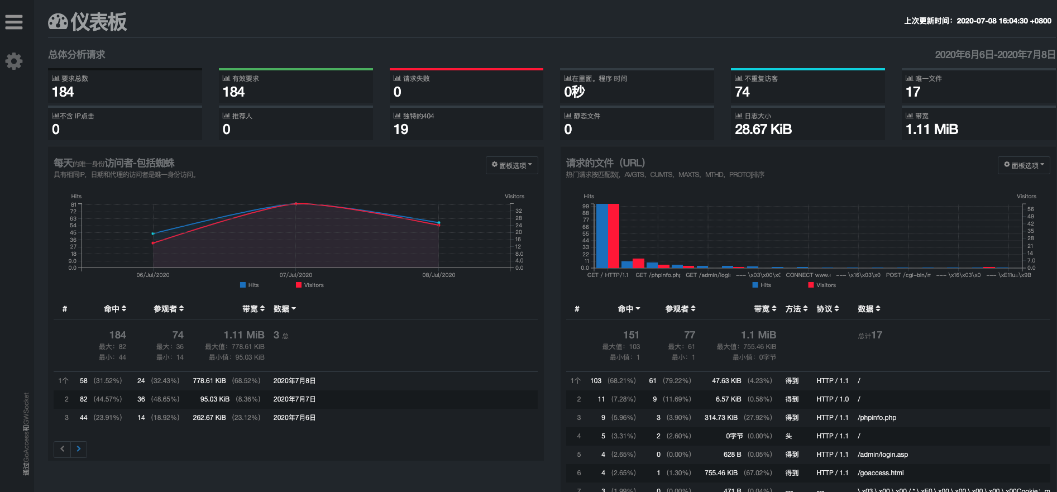This screenshot has width=1057, height=492.
Task: Click the 07/Jul/2020 data point in chart
Action: point(296,204)
